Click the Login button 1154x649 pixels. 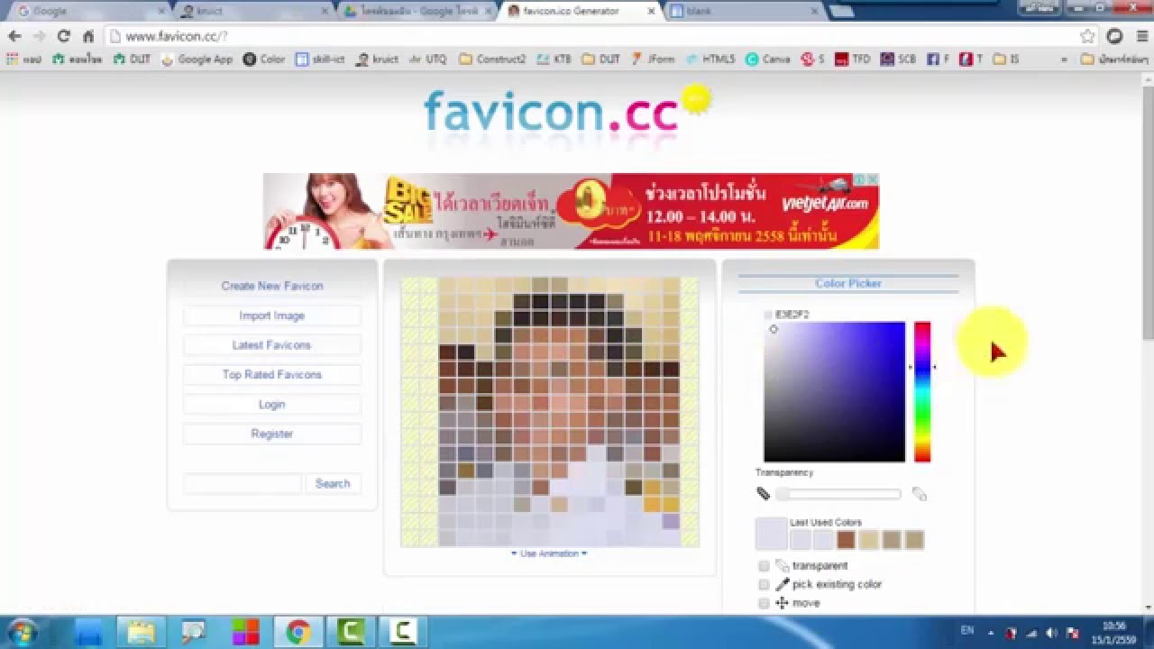(272, 405)
